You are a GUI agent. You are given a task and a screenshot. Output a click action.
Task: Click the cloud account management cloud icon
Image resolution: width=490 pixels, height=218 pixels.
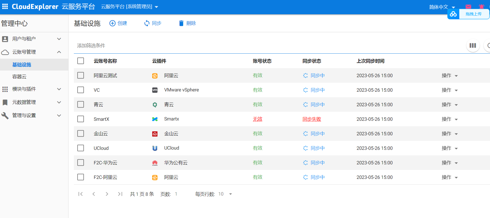tap(5, 52)
